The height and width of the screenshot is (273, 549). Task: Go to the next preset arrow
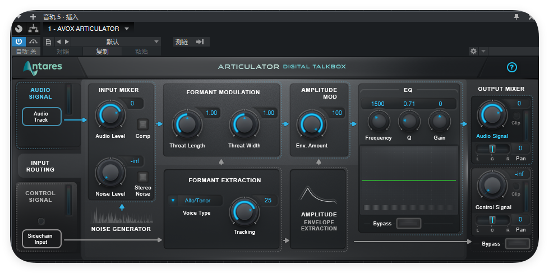[x=67, y=42]
